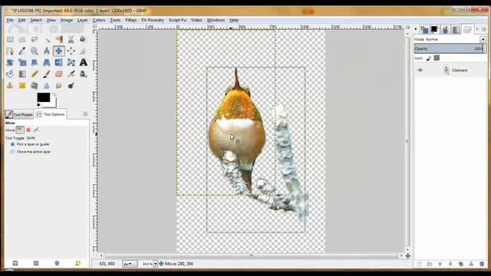Select the Select by Color tool
Screen dimensions: 491x276
pos(59,40)
